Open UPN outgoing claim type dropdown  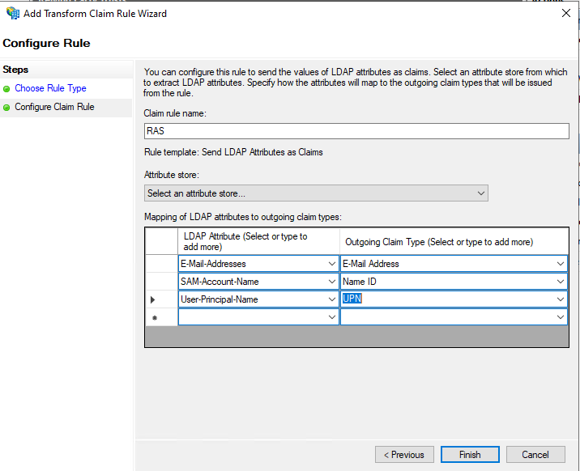(560, 299)
